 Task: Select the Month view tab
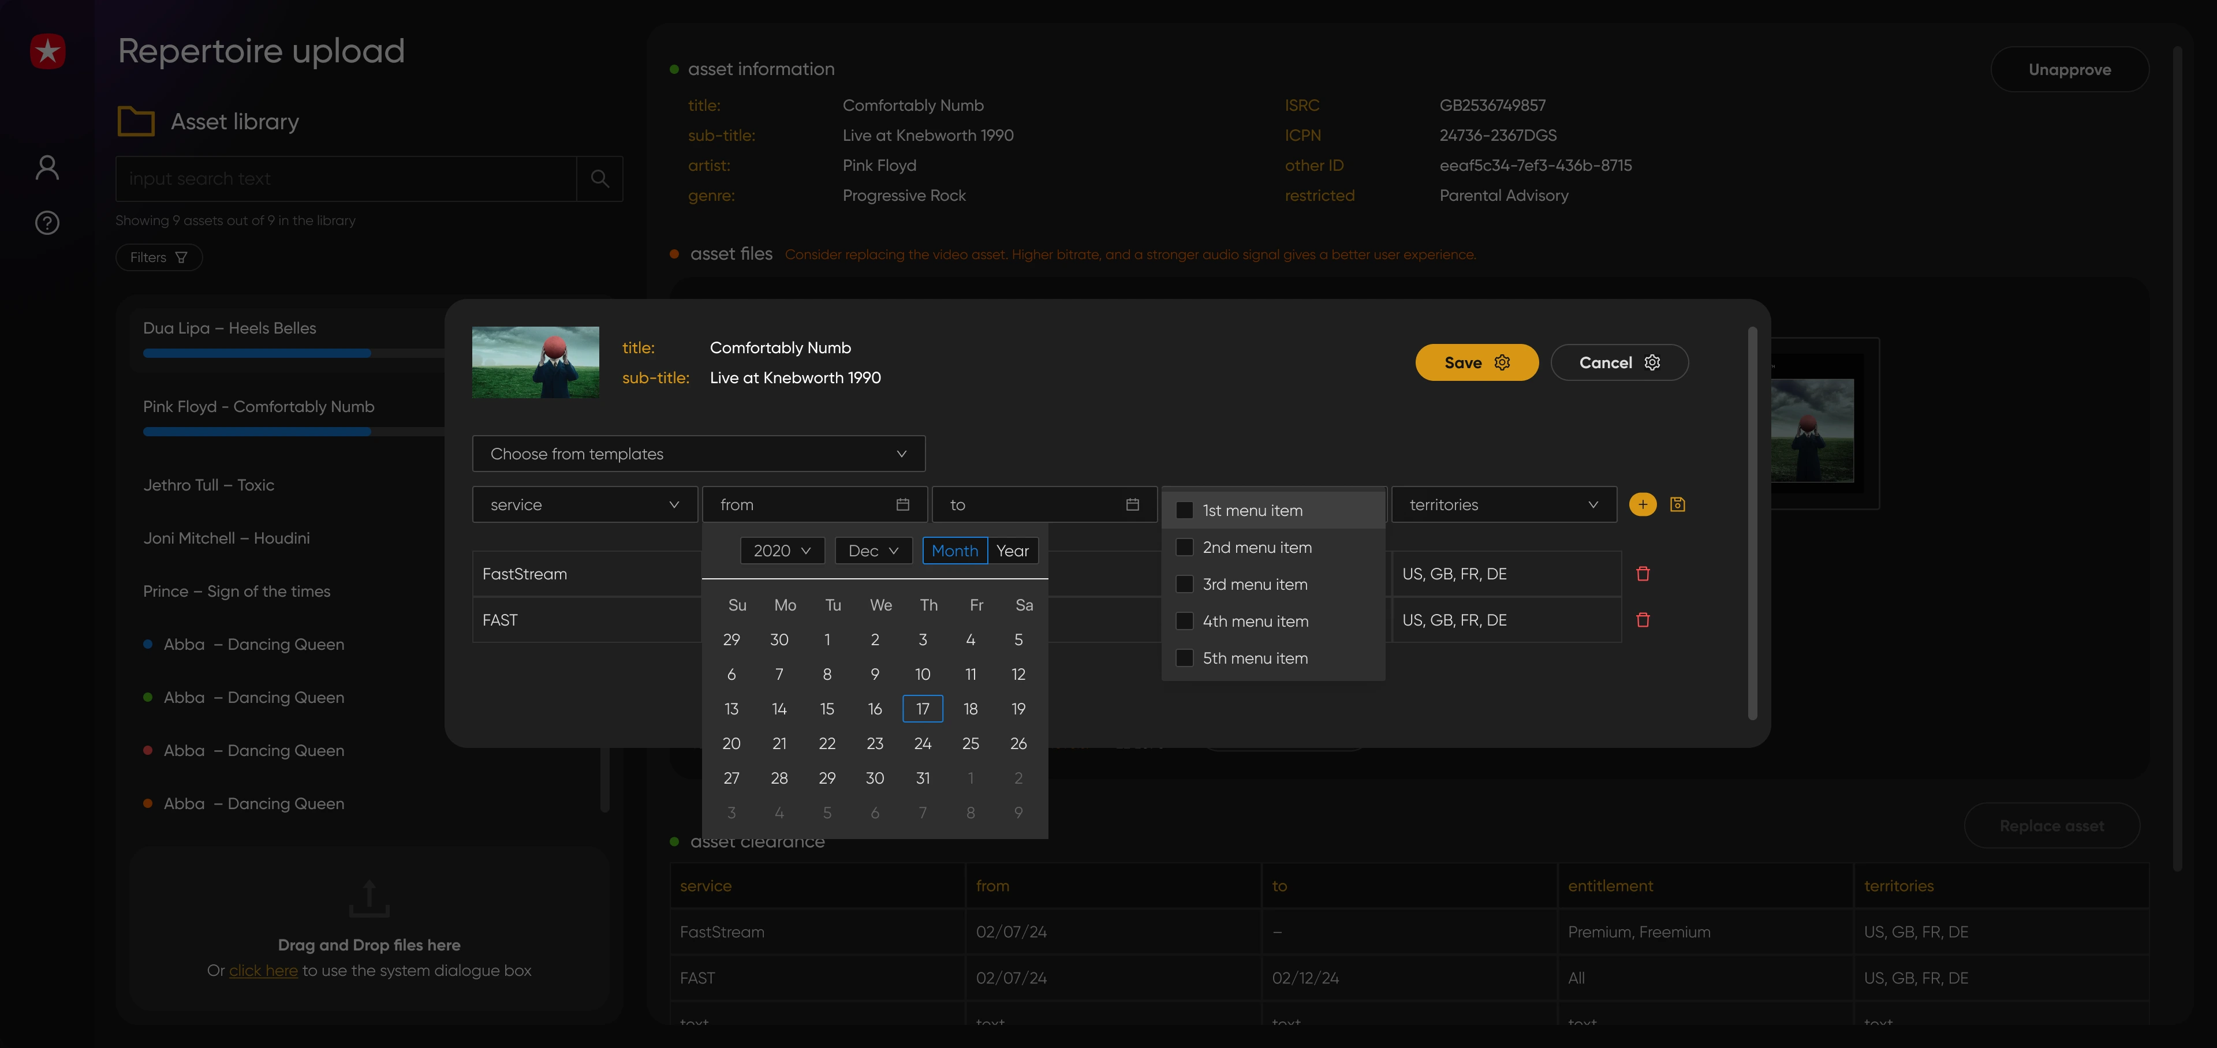point(954,551)
